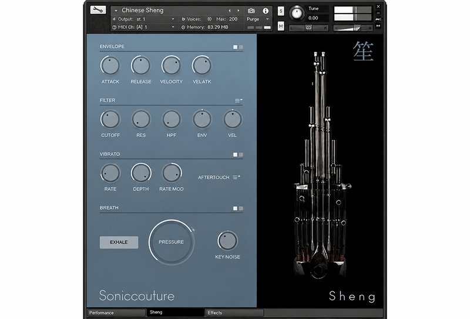Open instrument edit mode via wrench icon
This screenshot has width=470, height=319.
click(98, 10)
